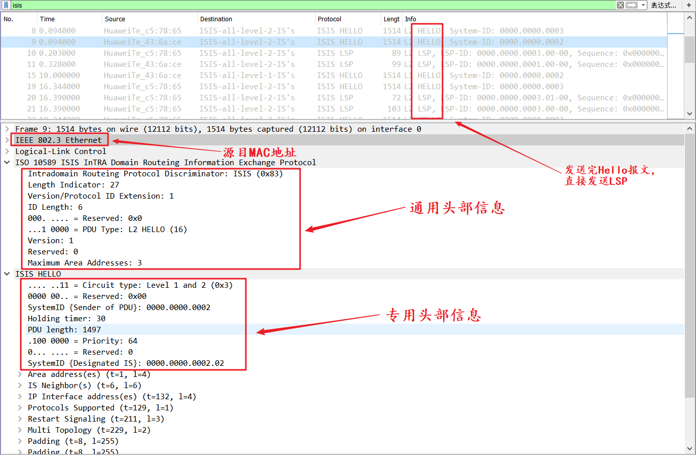Screen dimensions: 696x455
Task: Select SystemID {Sender of PDU} field
Action: pyautogui.click(x=119, y=308)
